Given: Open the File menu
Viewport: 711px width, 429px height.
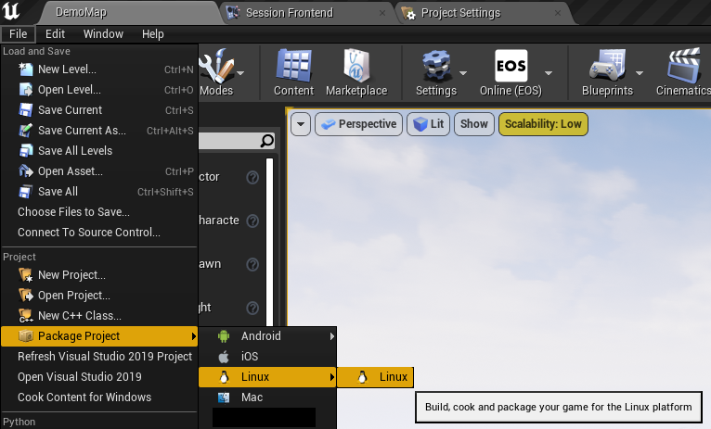Looking at the screenshot, I should click(x=19, y=34).
